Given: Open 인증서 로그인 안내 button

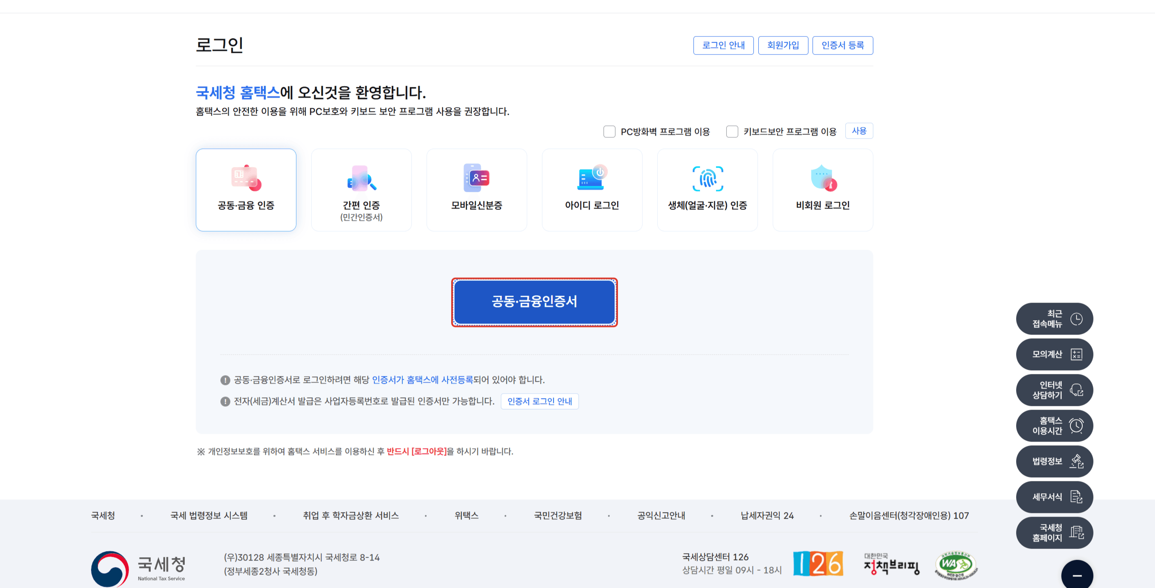Looking at the screenshot, I should [x=540, y=401].
